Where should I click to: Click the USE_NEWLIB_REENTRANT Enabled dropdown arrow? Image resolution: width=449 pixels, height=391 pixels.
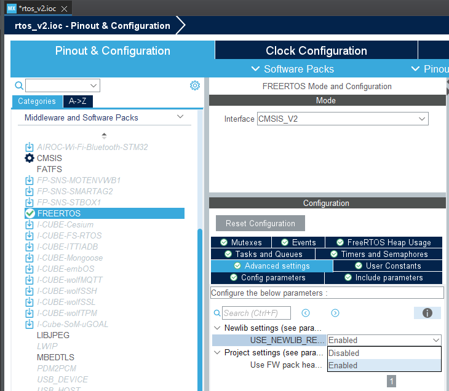coord(436,340)
